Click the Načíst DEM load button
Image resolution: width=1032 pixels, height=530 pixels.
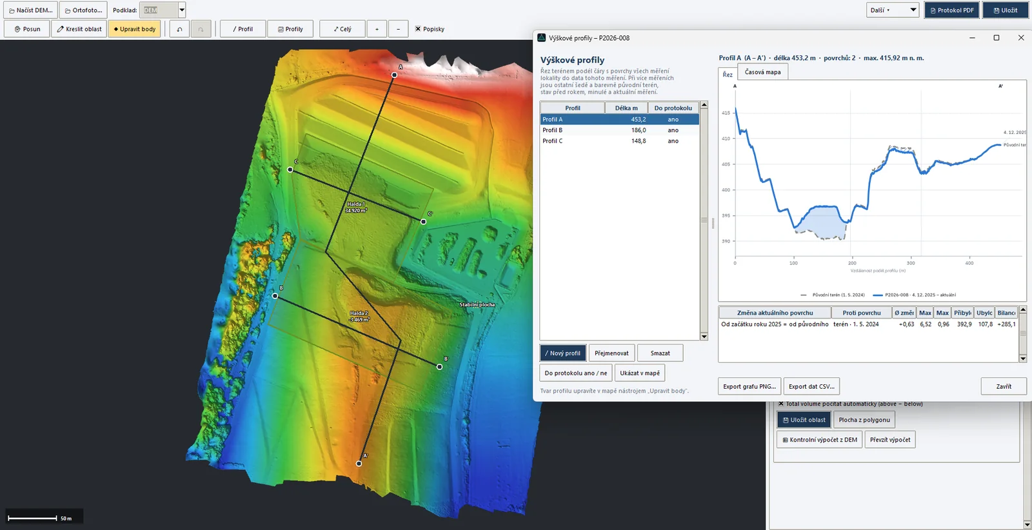pos(31,10)
